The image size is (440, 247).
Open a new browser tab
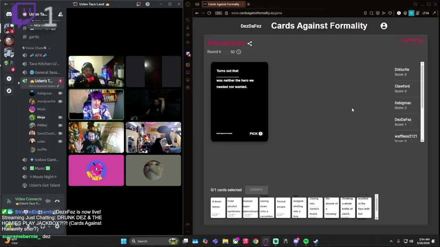pos(248,4)
